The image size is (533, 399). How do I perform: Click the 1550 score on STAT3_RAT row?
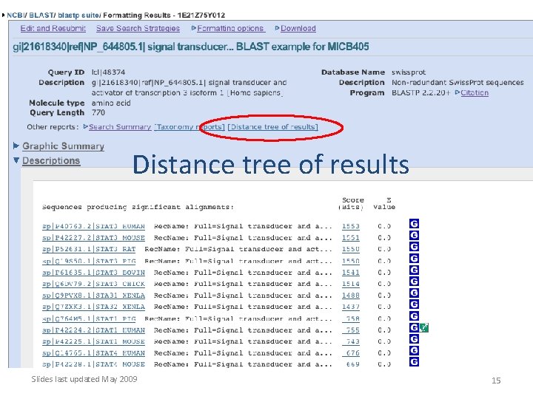click(351, 250)
